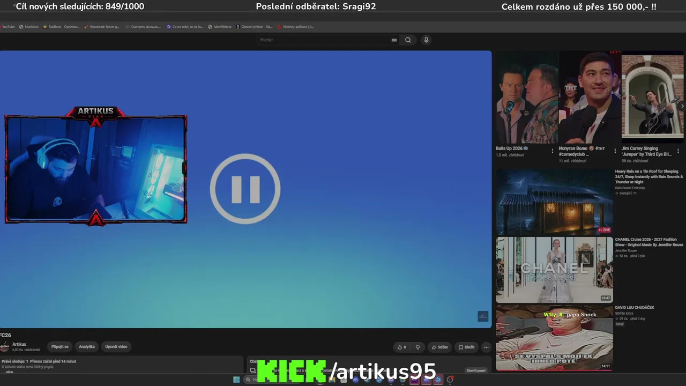Image resolution: width=686 pixels, height=386 pixels.
Task: Open the Rain Sound Everyday channel name
Action: (630, 188)
